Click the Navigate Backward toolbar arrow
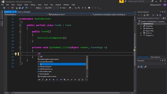This screenshot has width=167, height=94. pyautogui.click(x=4, y=8)
